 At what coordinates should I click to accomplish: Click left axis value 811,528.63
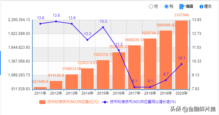point(21,89)
